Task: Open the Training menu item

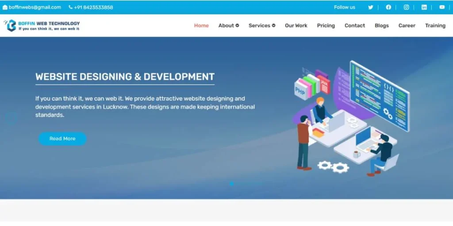Action: pos(435,25)
